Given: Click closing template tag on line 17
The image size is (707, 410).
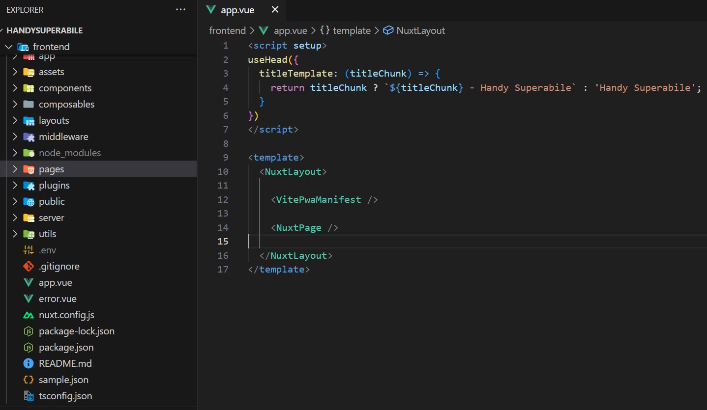Looking at the screenshot, I should coord(279,269).
